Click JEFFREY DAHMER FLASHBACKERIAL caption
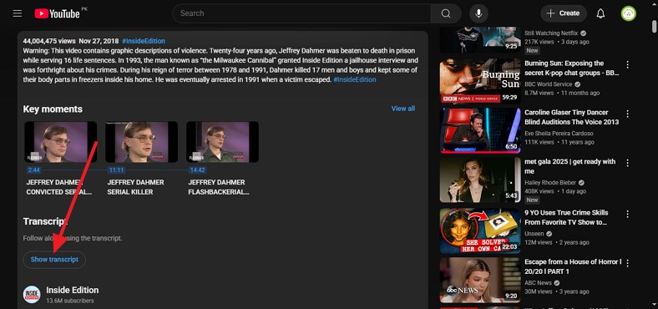Image resolution: width=658 pixels, height=309 pixels. point(219,187)
